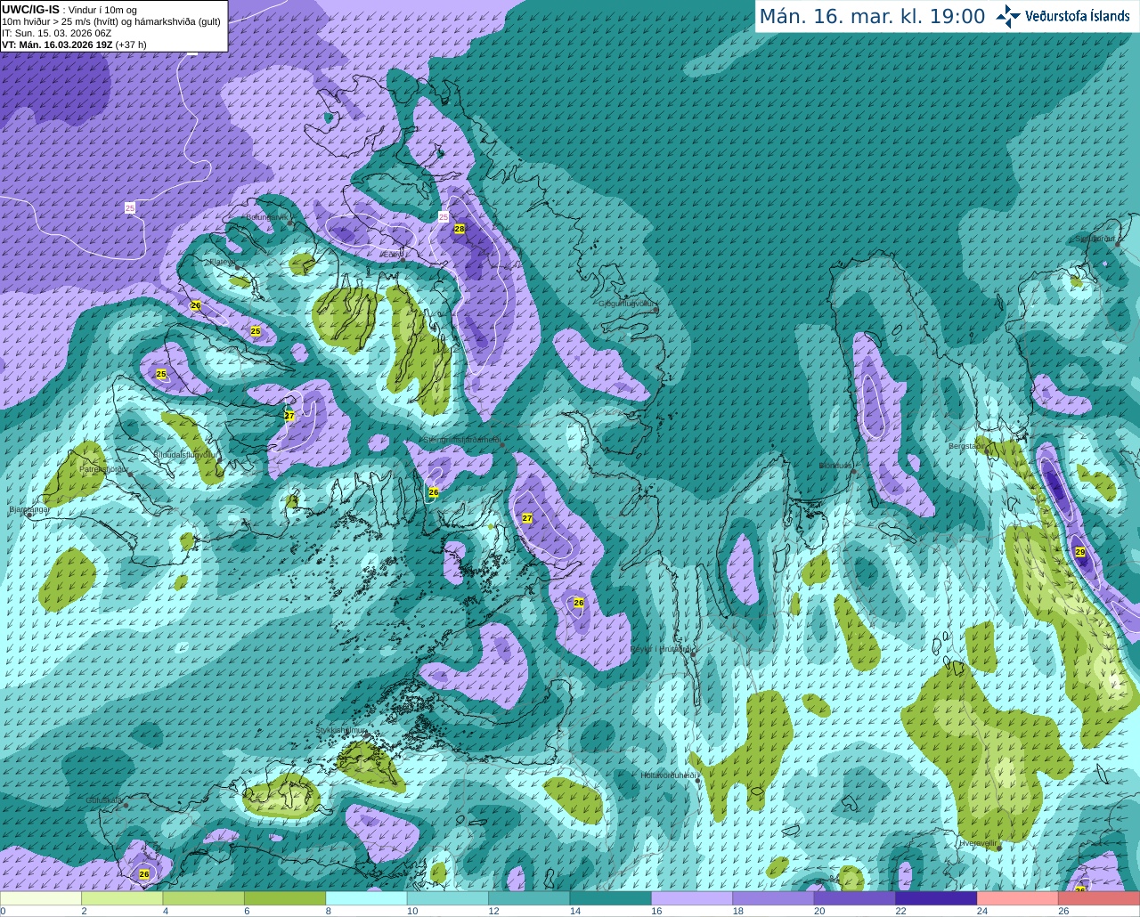Screen dimensions: 1140x917
Task: Pick the 24–26 m/s pink legend swatch
Action: (x=1018, y=898)
